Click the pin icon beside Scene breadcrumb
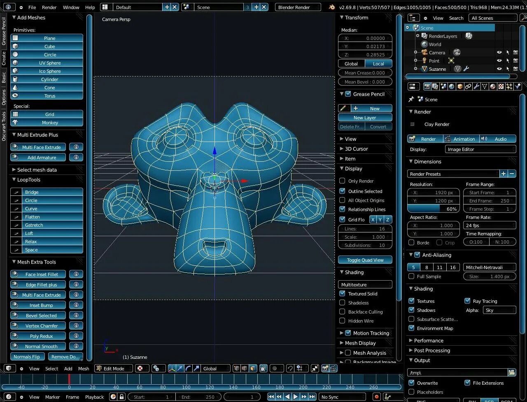Viewport: 527px width, 402px height. click(411, 99)
